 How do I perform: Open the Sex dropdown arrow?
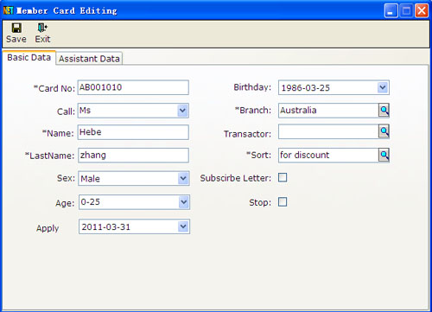(x=183, y=179)
